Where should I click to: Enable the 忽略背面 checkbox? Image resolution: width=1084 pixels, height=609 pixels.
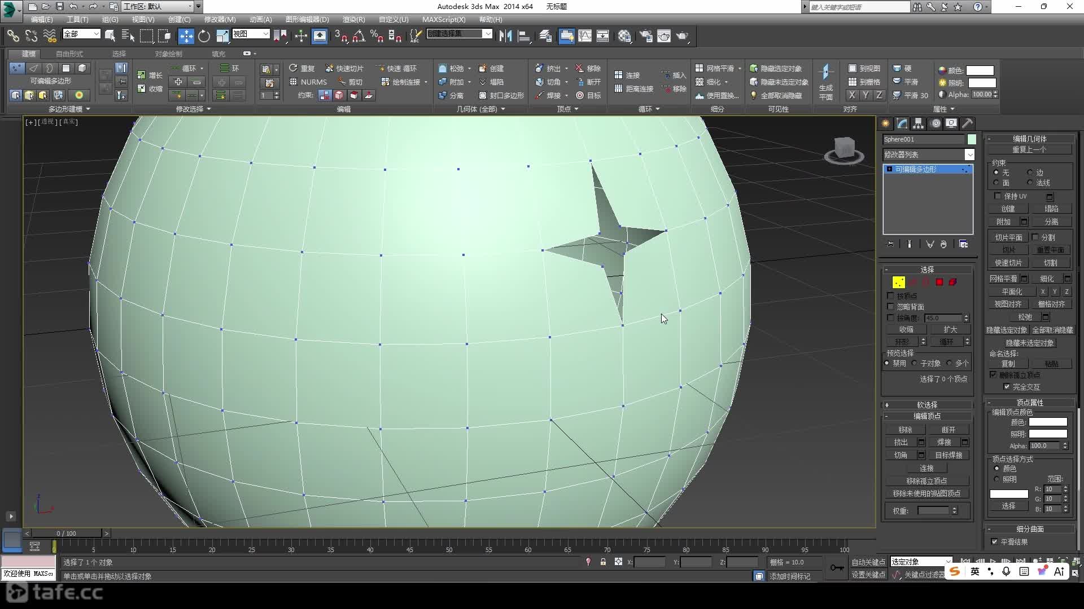[890, 306]
